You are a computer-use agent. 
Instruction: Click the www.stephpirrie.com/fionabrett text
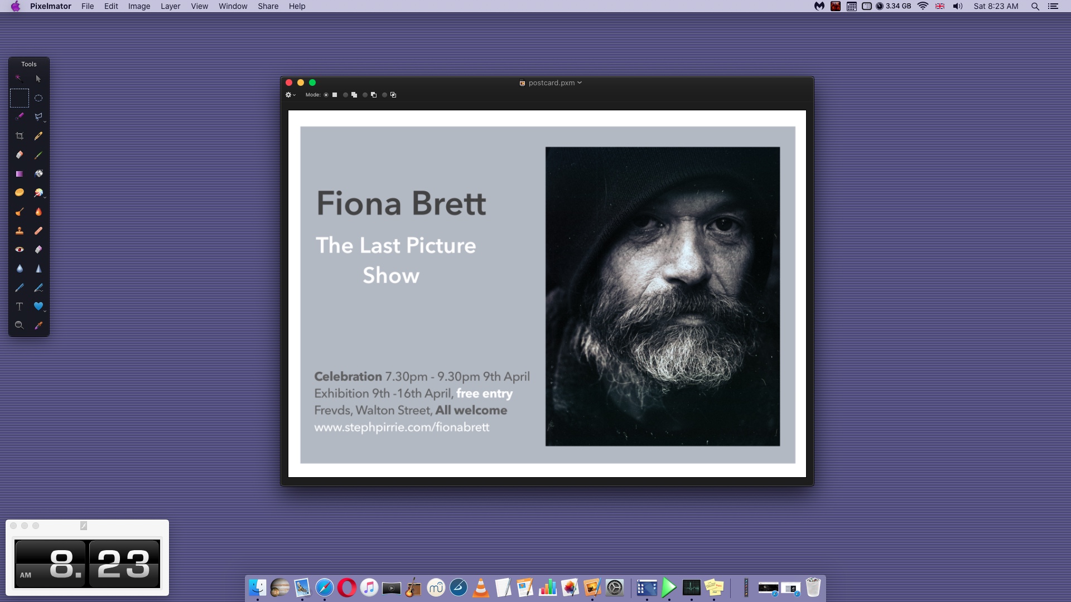[x=402, y=428]
